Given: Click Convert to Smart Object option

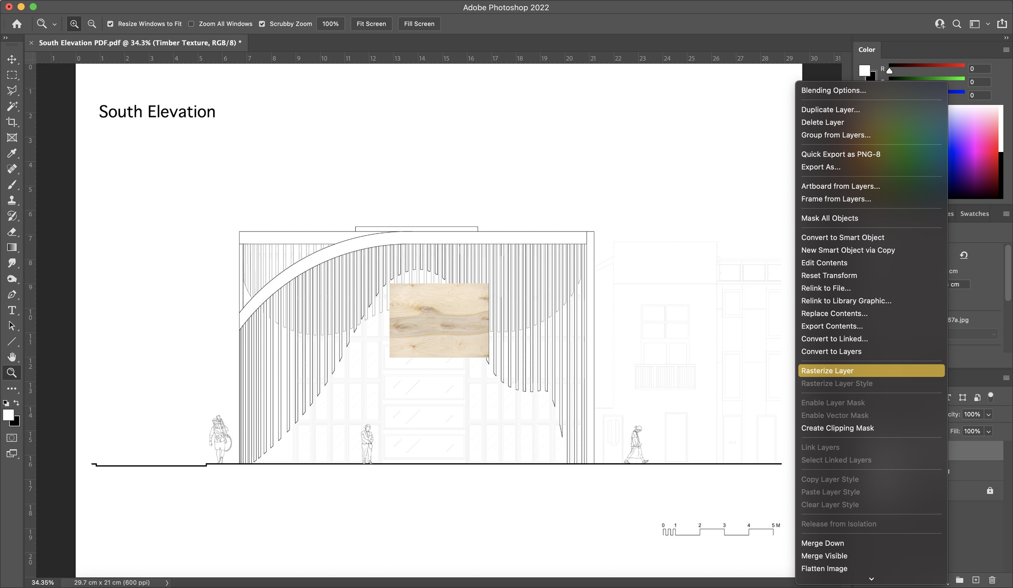Looking at the screenshot, I should [x=842, y=237].
